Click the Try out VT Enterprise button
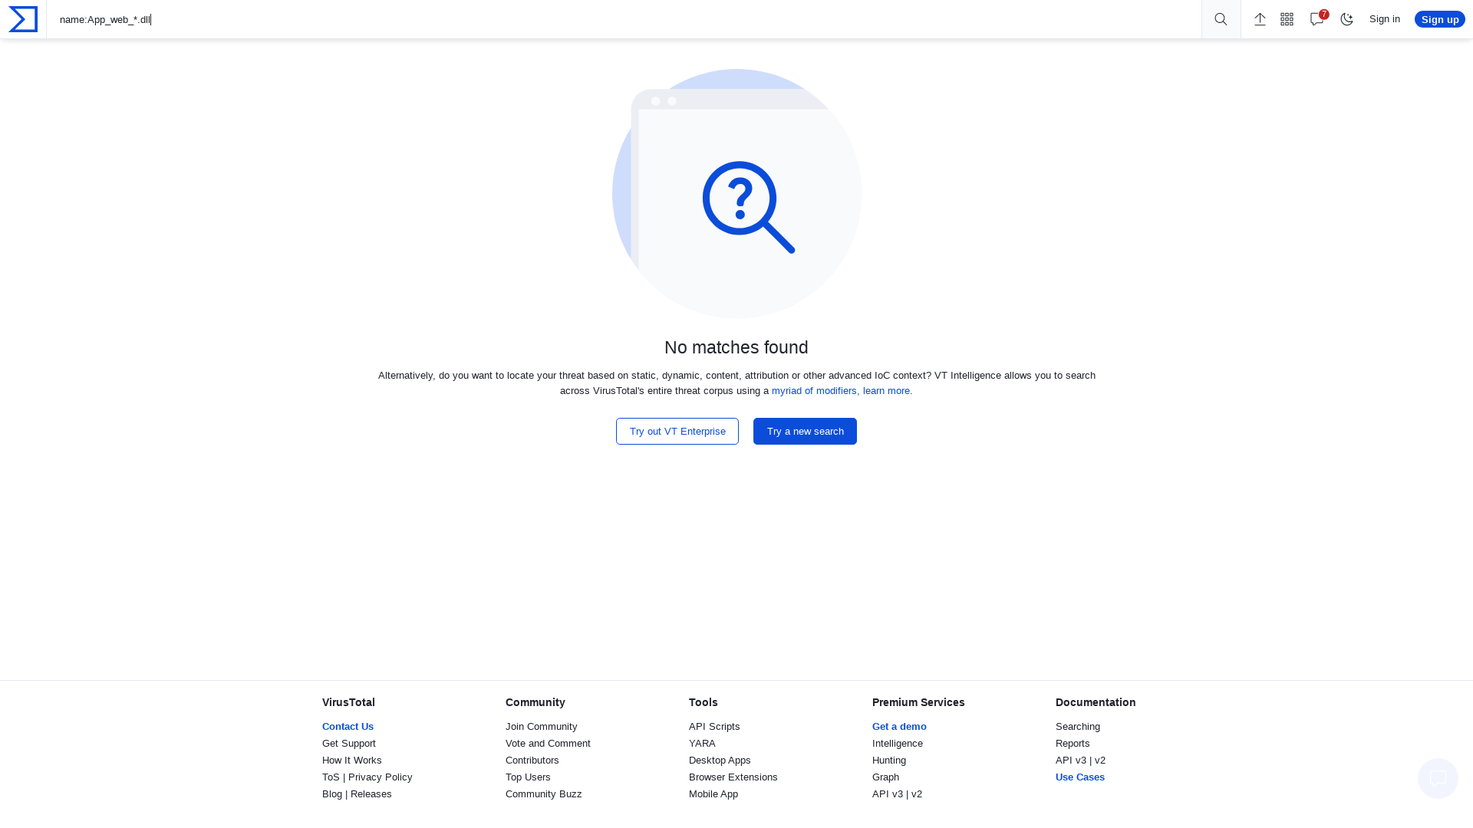The image size is (1473, 828). coord(677,431)
